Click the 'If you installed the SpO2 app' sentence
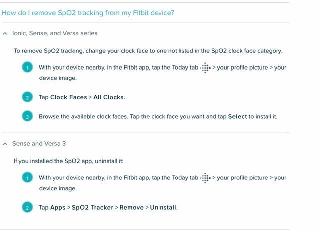The image size is (319, 231). tap(69, 161)
